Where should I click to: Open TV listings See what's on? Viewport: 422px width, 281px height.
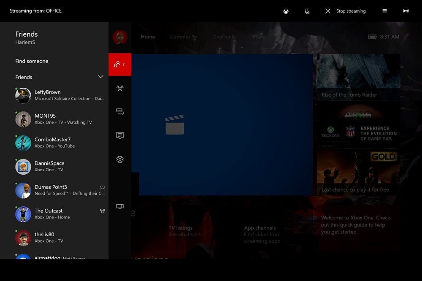click(184, 231)
